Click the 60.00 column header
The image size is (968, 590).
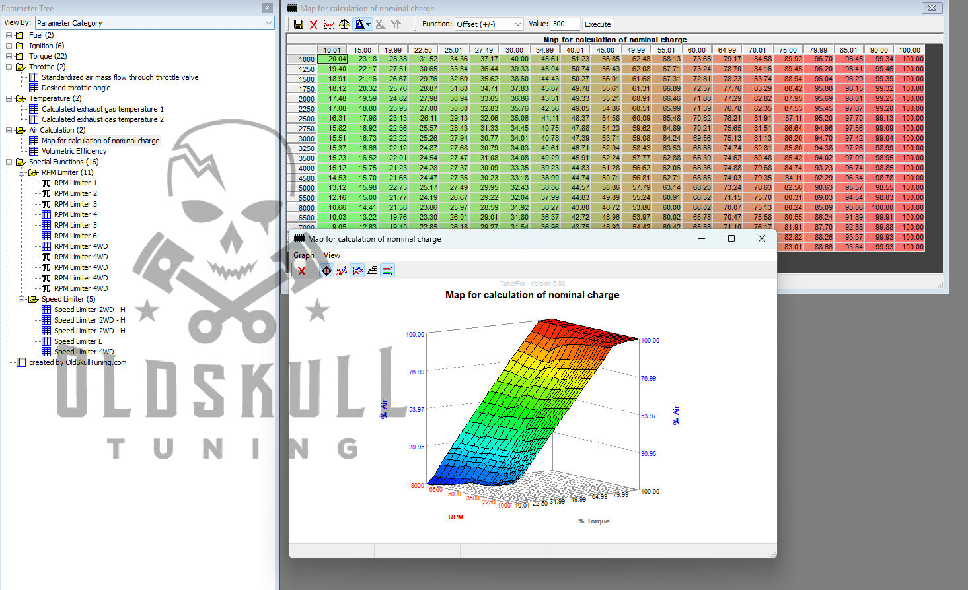tap(696, 50)
